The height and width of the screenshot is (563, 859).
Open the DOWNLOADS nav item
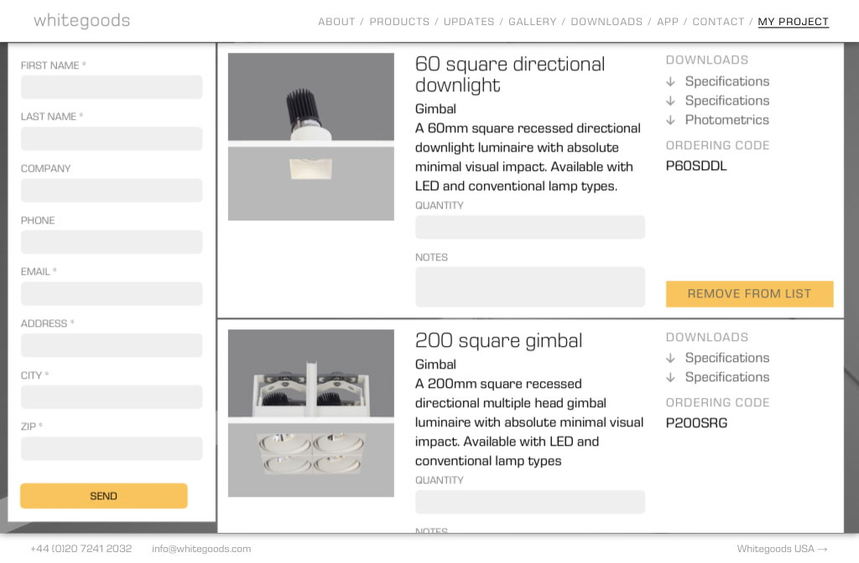[607, 22]
